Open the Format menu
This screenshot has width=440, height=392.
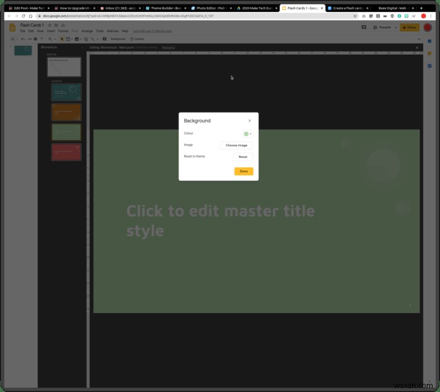(63, 31)
